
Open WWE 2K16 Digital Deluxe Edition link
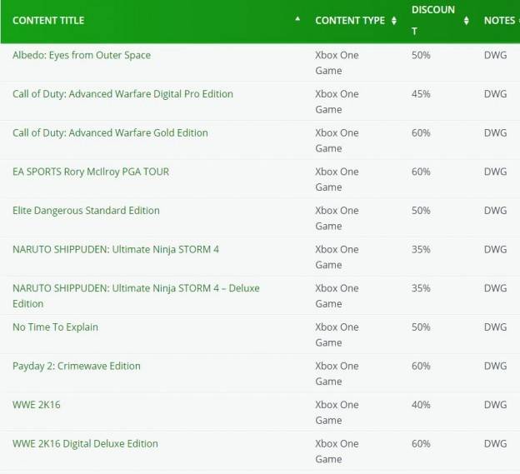coord(85,443)
